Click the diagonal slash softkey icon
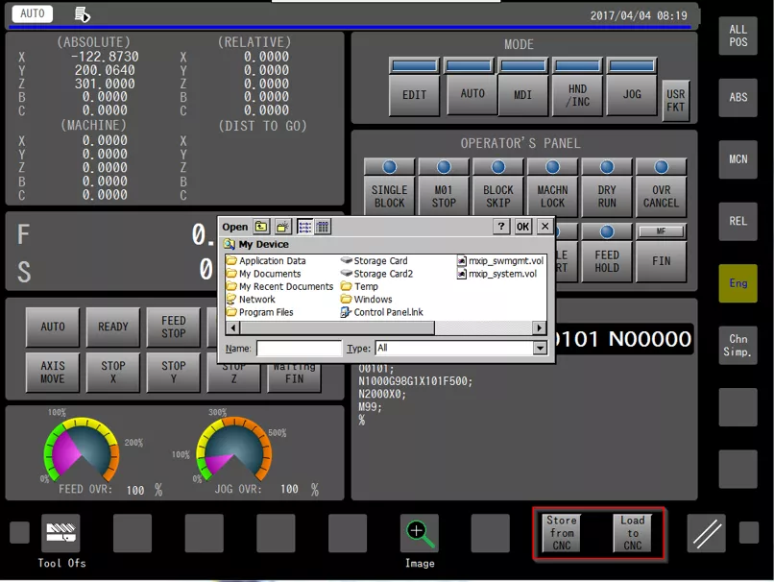774x582 pixels. pos(707,533)
